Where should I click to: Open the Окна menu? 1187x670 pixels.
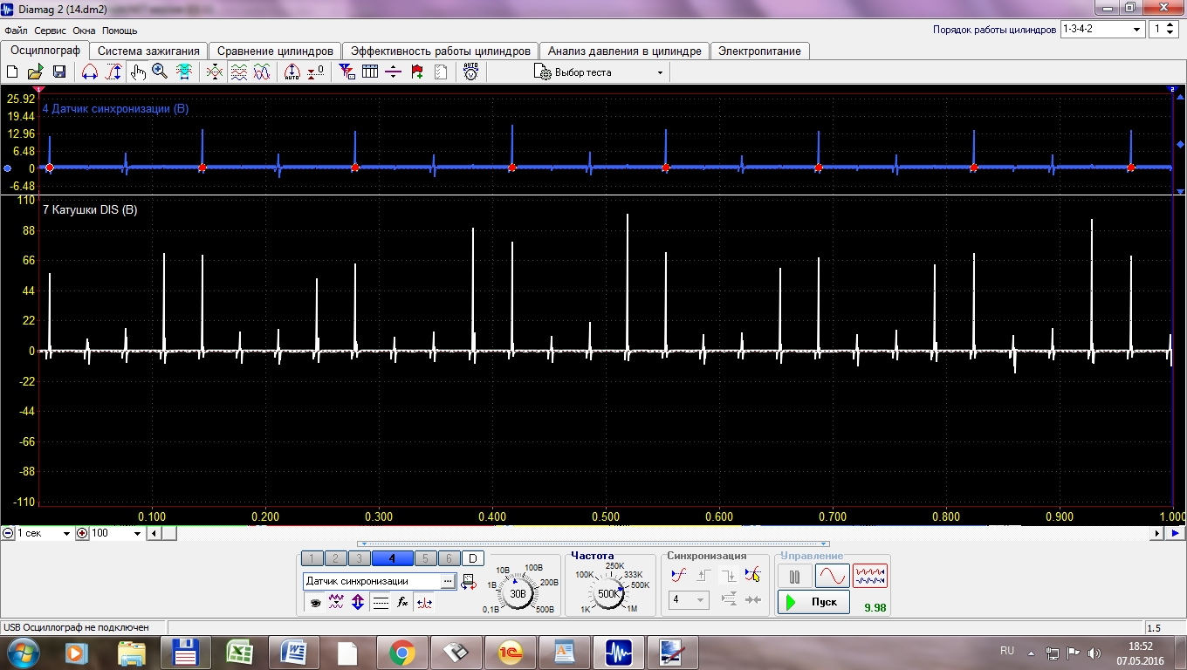[x=84, y=31]
